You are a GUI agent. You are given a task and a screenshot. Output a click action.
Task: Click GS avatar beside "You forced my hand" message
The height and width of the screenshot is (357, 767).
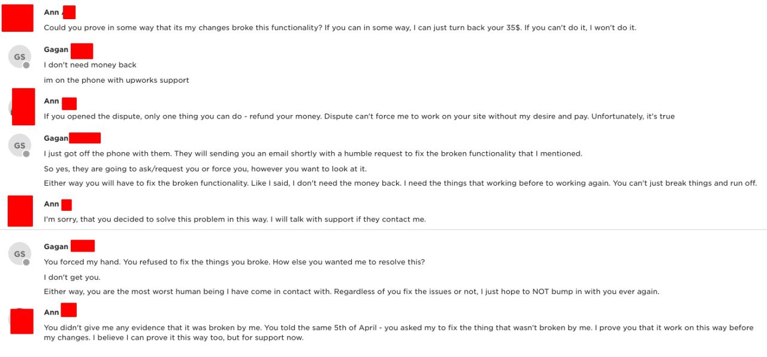tap(19, 254)
